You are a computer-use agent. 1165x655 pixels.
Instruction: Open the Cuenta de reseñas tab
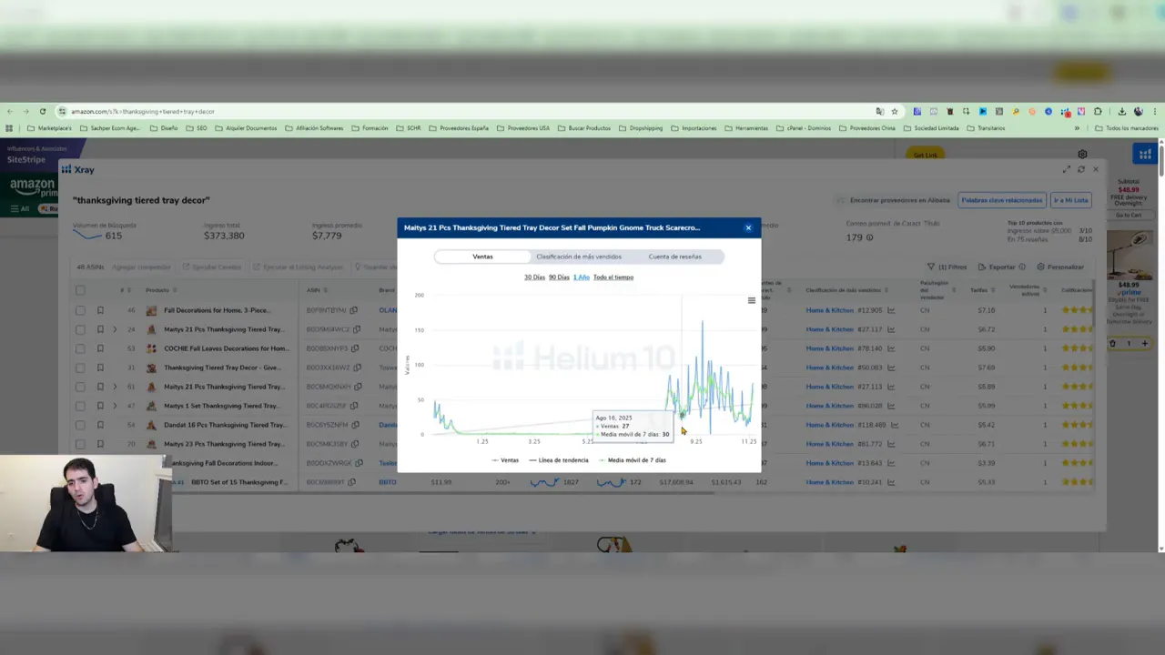[x=674, y=257]
